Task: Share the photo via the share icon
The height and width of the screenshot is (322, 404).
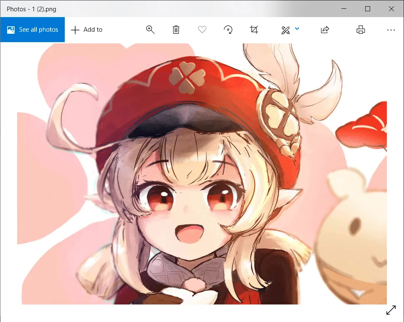Action: [325, 30]
